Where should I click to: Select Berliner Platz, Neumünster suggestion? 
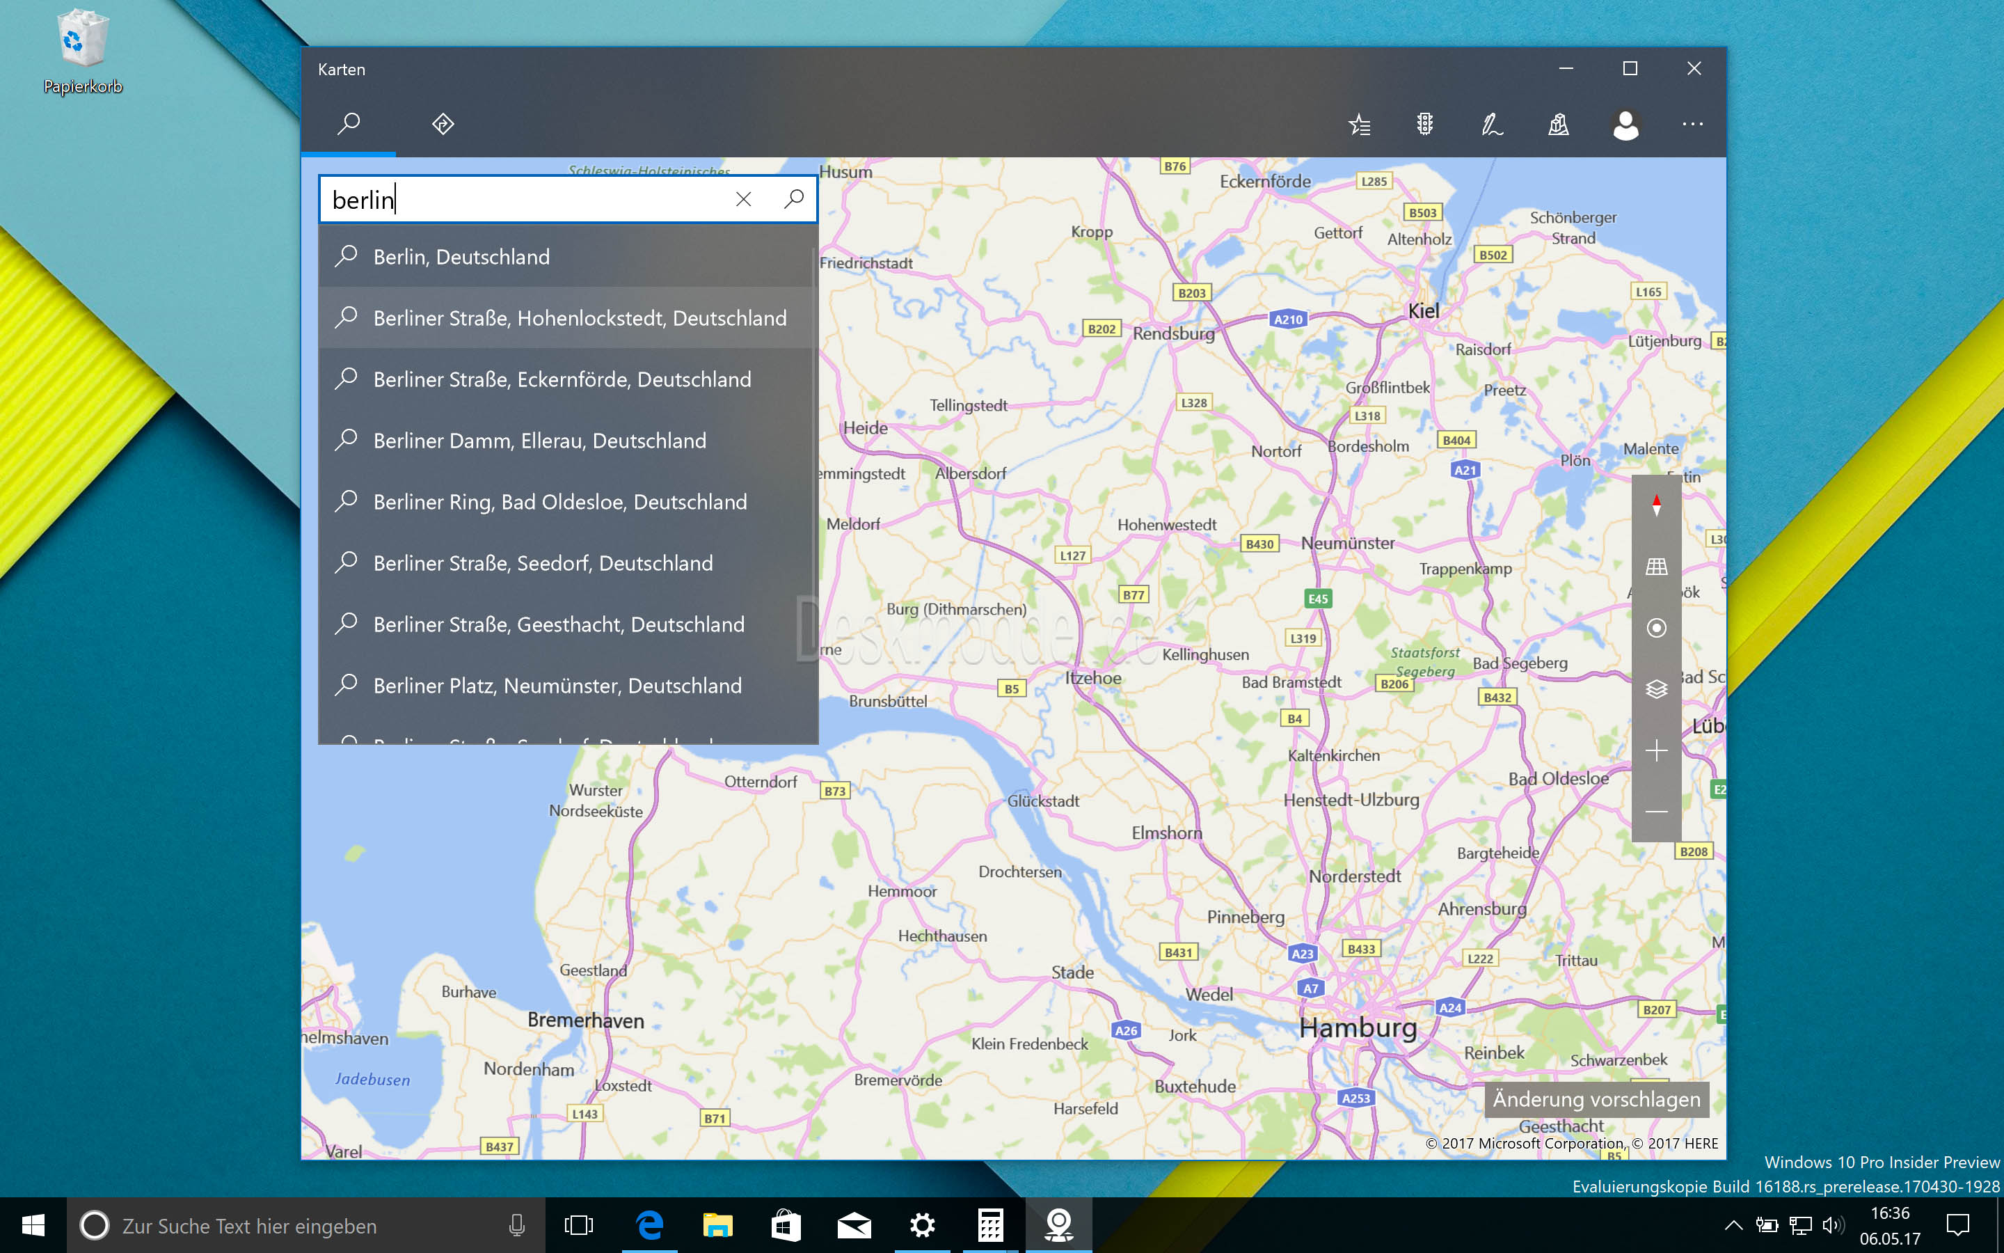pos(568,686)
